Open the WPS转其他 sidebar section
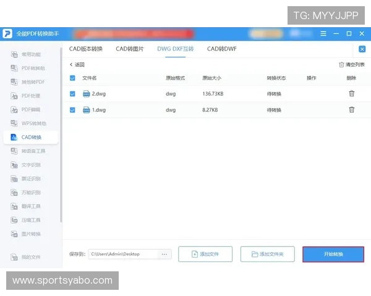Image resolution: width=371 pixels, height=296 pixels. click(28, 123)
